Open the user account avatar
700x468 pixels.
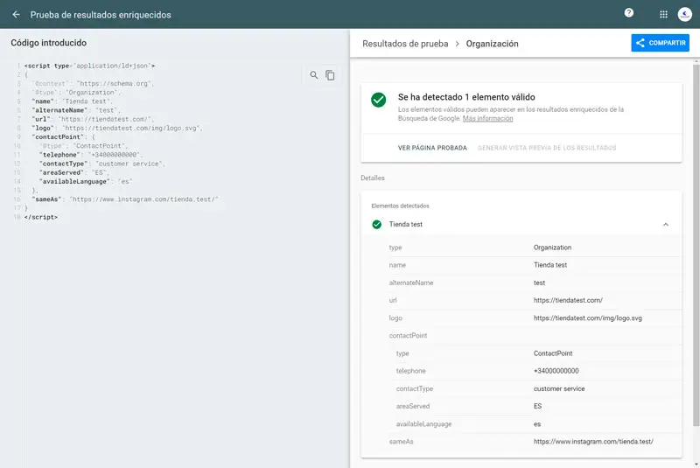pyautogui.click(x=684, y=15)
